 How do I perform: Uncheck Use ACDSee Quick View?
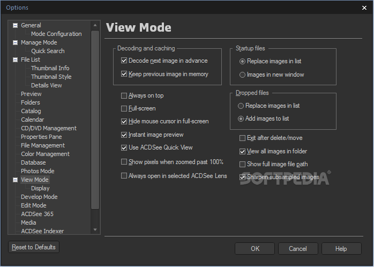point(124,148)
